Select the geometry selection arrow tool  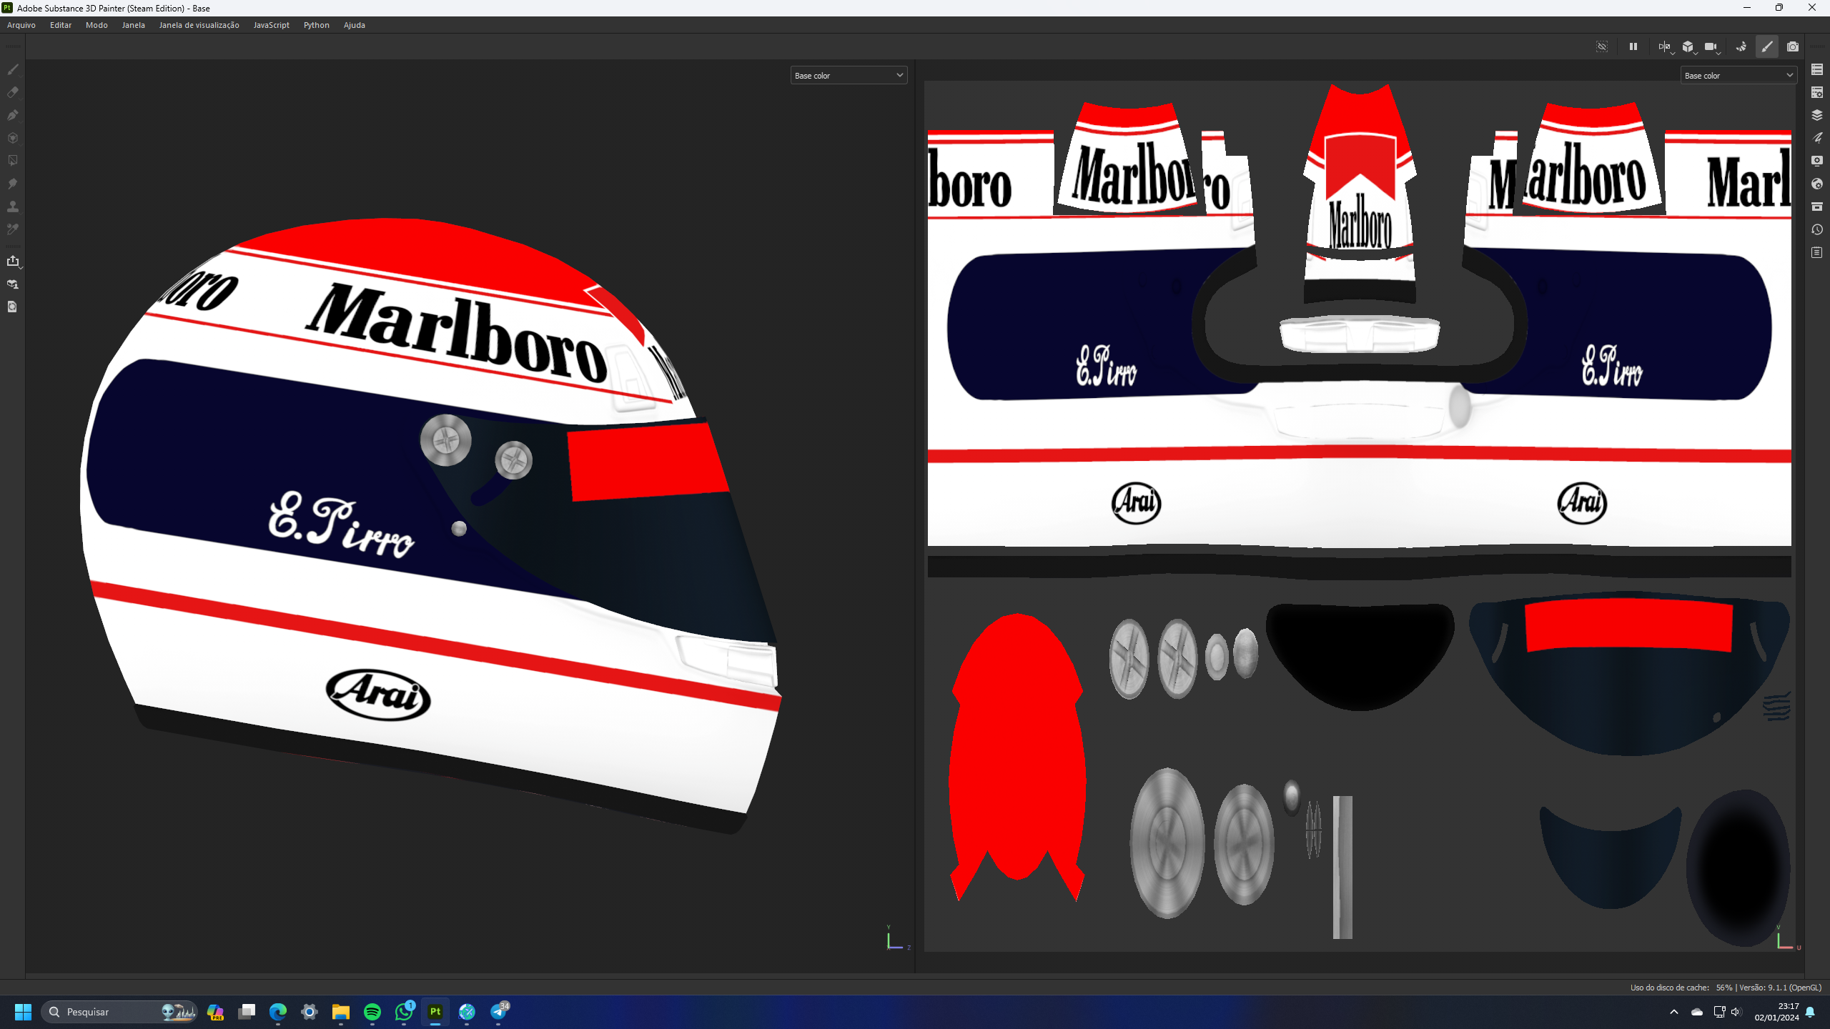coord(13,161)
